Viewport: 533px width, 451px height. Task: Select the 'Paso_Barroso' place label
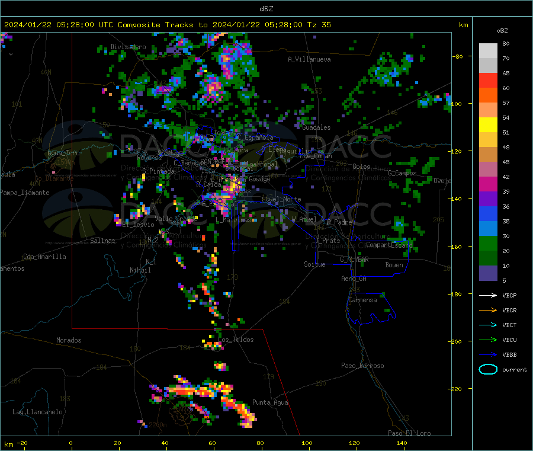click(x=362, y=366)
